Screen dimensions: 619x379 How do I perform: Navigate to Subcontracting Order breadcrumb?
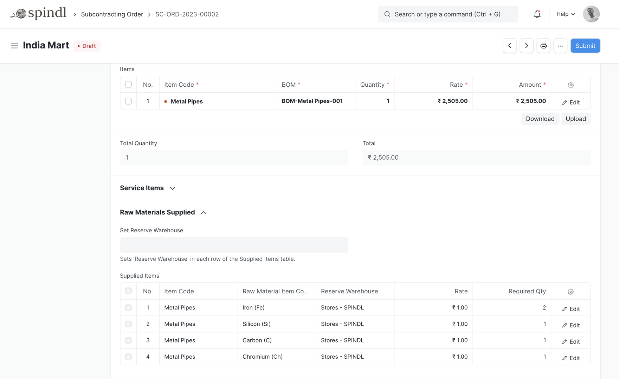[x=112, y=14]
